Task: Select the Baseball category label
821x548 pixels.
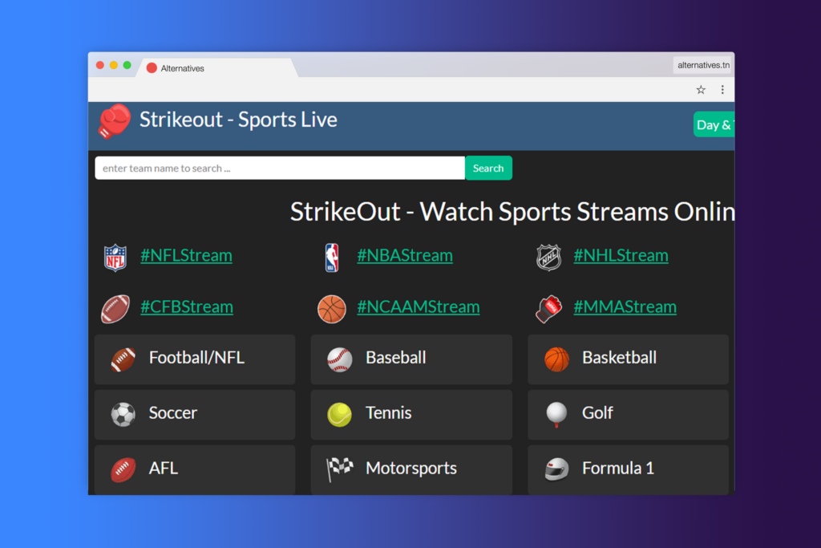Action: (x=396, y=358)
